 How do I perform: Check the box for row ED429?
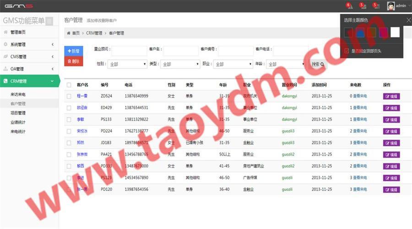point(69,108)
